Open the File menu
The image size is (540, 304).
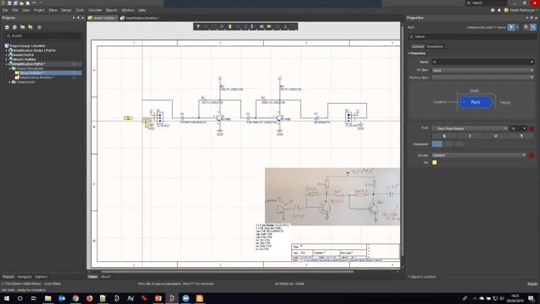coord(5,10)
